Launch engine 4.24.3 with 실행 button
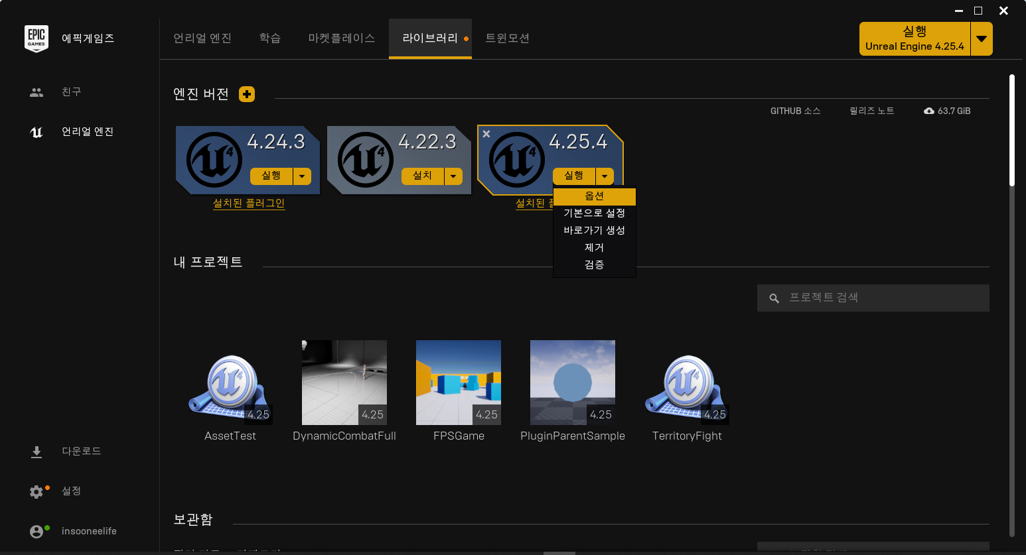 pos(271,176)
